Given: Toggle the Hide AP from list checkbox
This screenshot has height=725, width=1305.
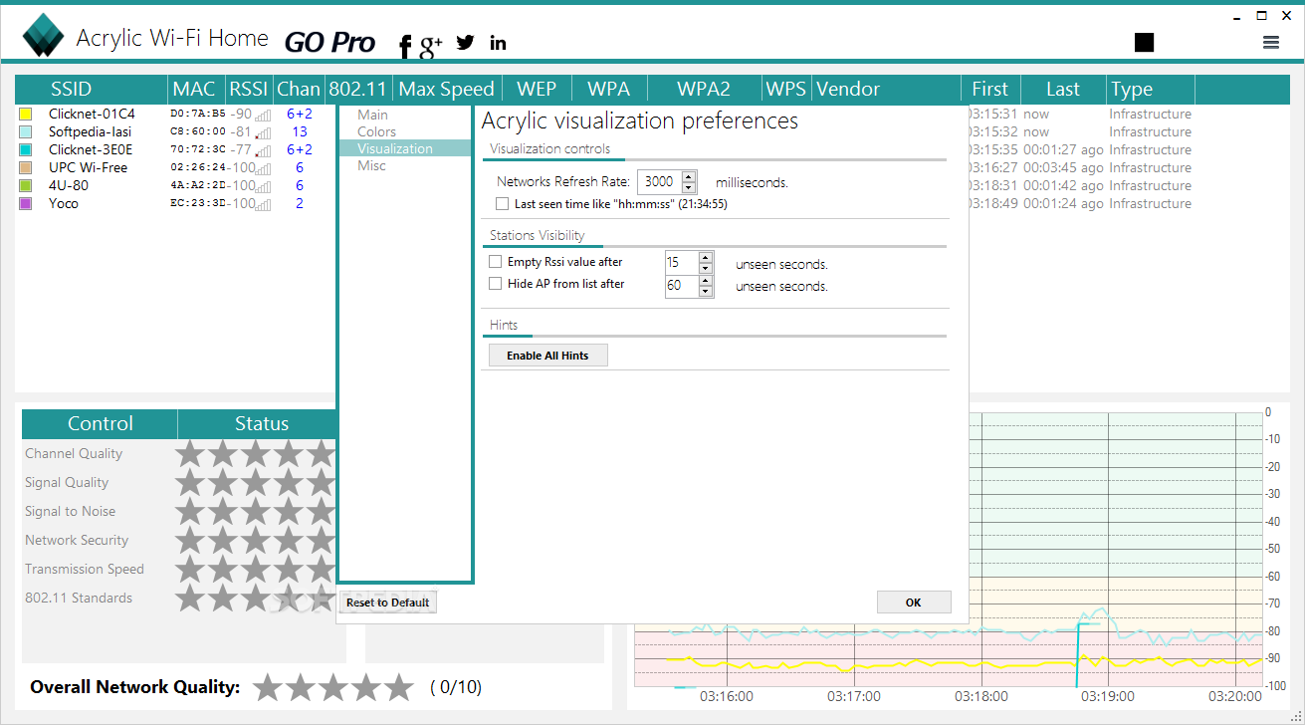Looking at the screenshot, I should [496, 284].
